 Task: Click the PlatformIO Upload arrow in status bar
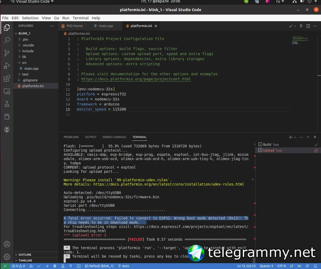click(x=47, y=266)
